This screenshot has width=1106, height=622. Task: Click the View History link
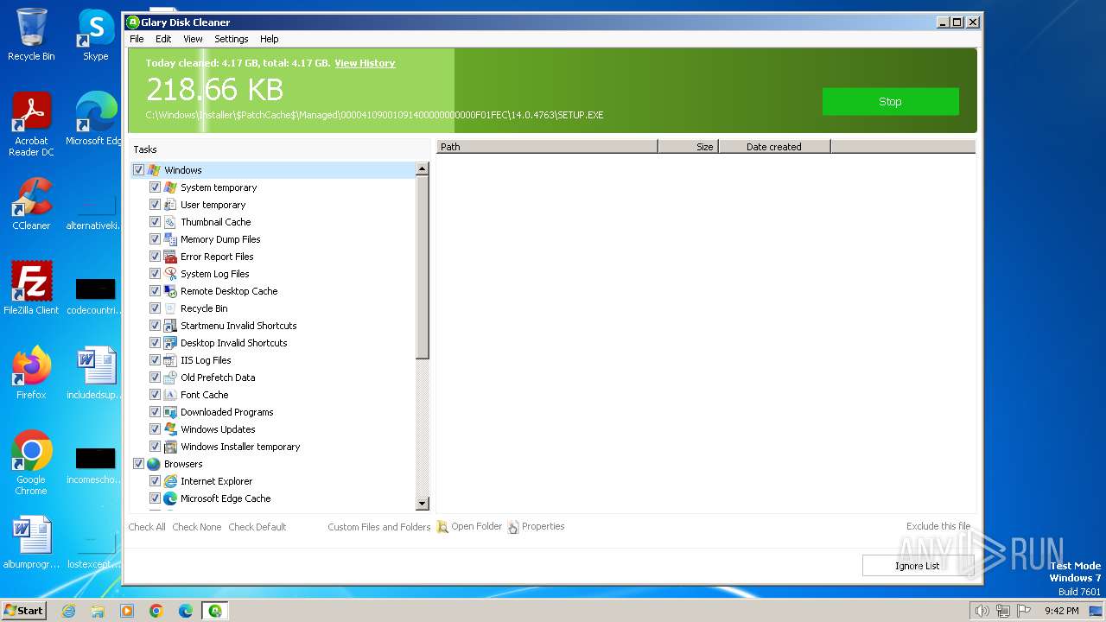(x=365, y=63)
